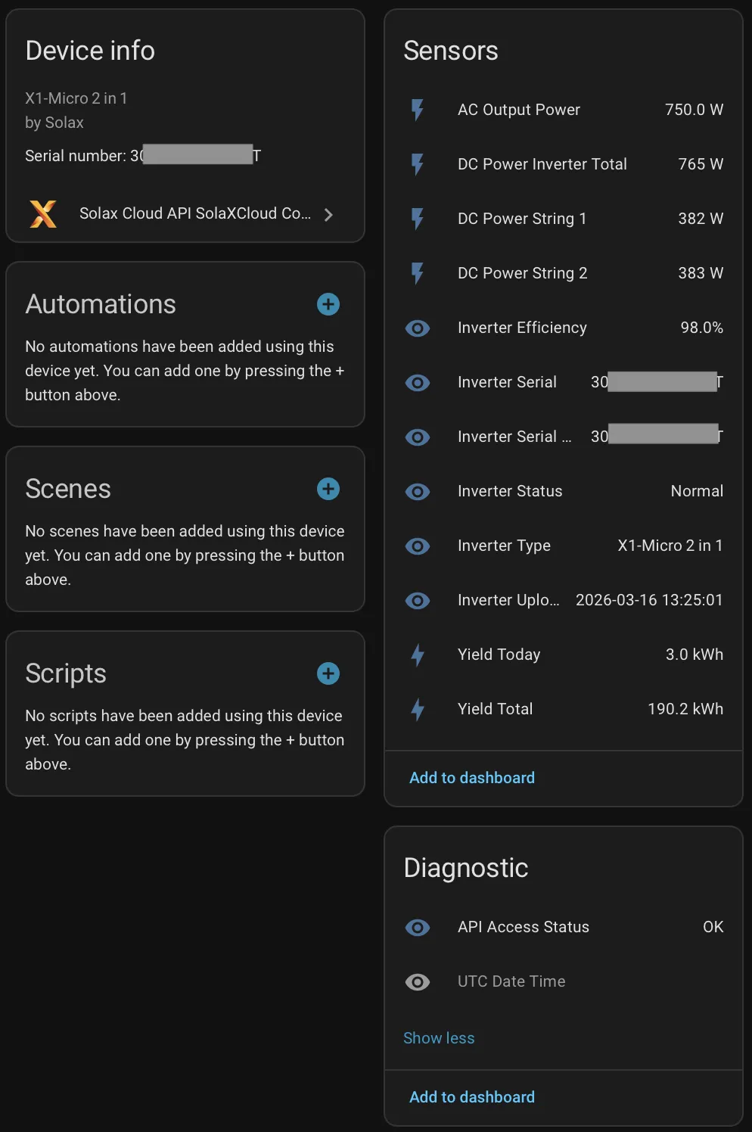752x1132 pixels.
Task: Open Solax Cloud API integration chevron
Action: point(328,215)
